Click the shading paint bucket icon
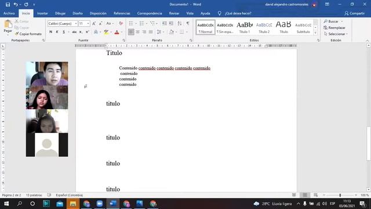Image resolution: width=371 pixels, height=209 pixels. [x=172, y=32]
